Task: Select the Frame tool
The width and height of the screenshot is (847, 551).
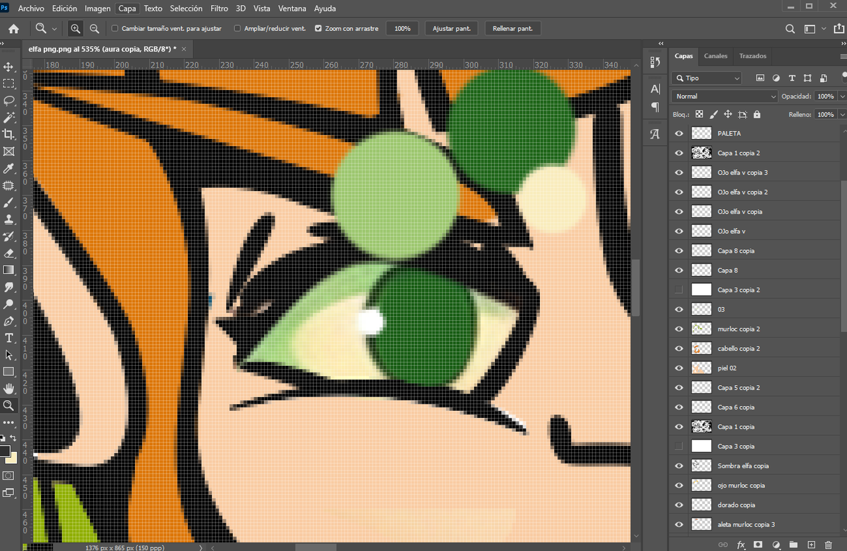Action: (x=9, y=151)
